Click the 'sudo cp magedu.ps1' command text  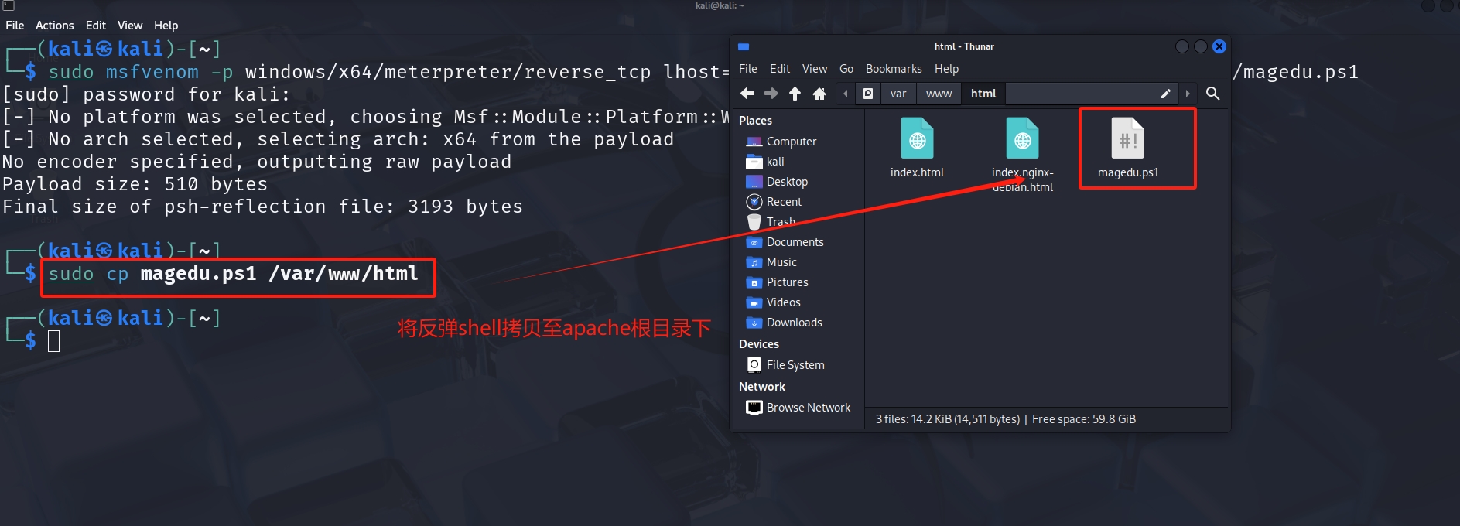click(233, 274)
